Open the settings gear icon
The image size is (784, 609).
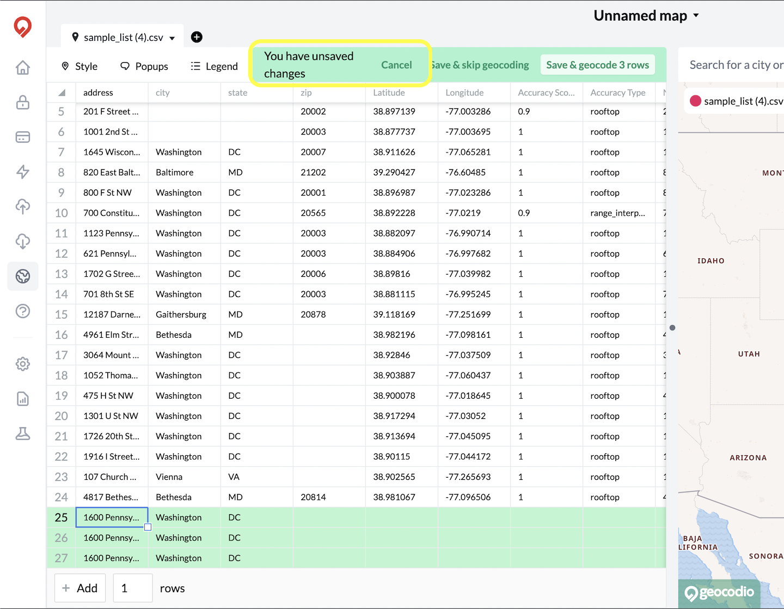22,363
